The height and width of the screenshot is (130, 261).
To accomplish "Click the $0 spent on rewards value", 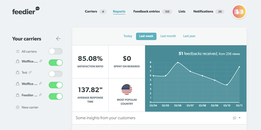I will 127,58.
